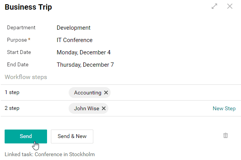241x160 pixels.
Task: Click the 2 step row label
Action: (12, 108)
